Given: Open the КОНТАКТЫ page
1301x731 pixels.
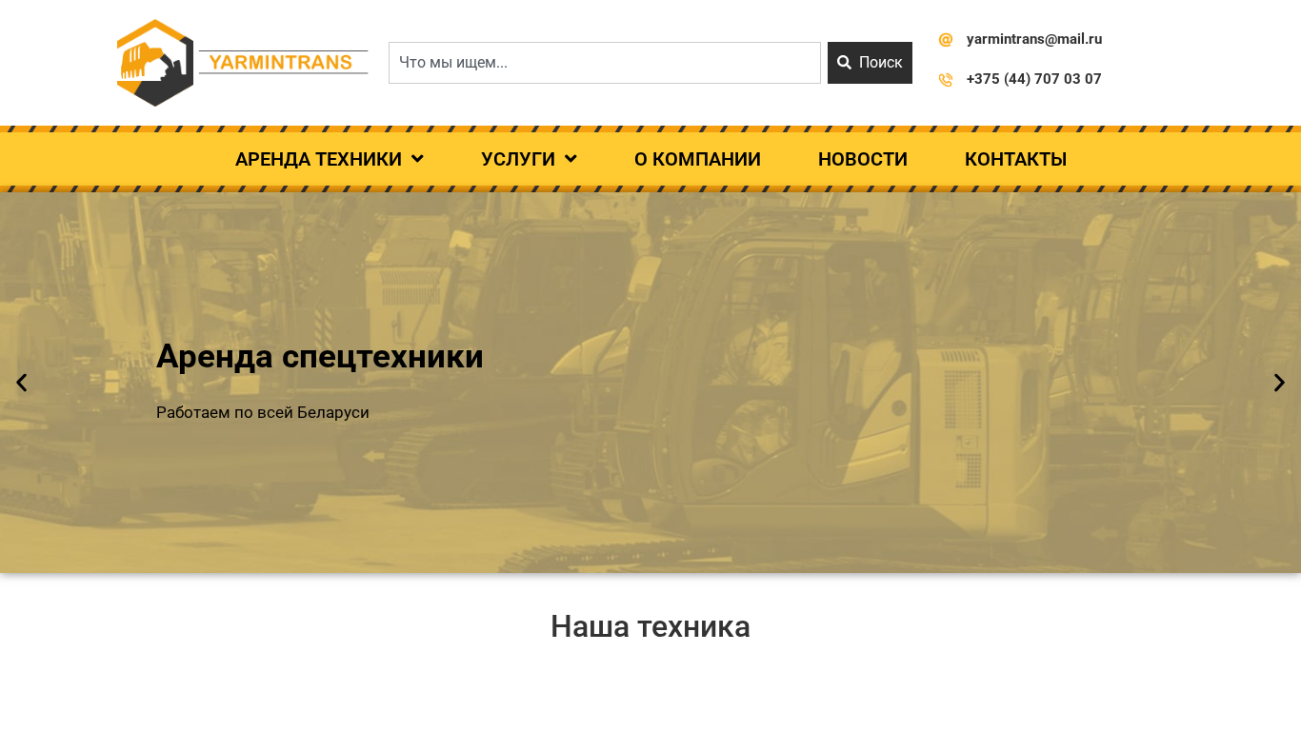Looking at the screenshot, I should pyautogui.click(x=1015, y=159).
